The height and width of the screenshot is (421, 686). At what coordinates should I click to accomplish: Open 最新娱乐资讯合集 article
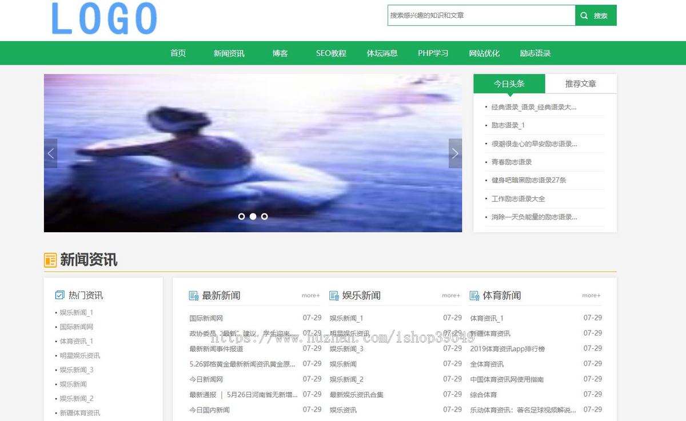pyautogui.click(x=357, y=395)
